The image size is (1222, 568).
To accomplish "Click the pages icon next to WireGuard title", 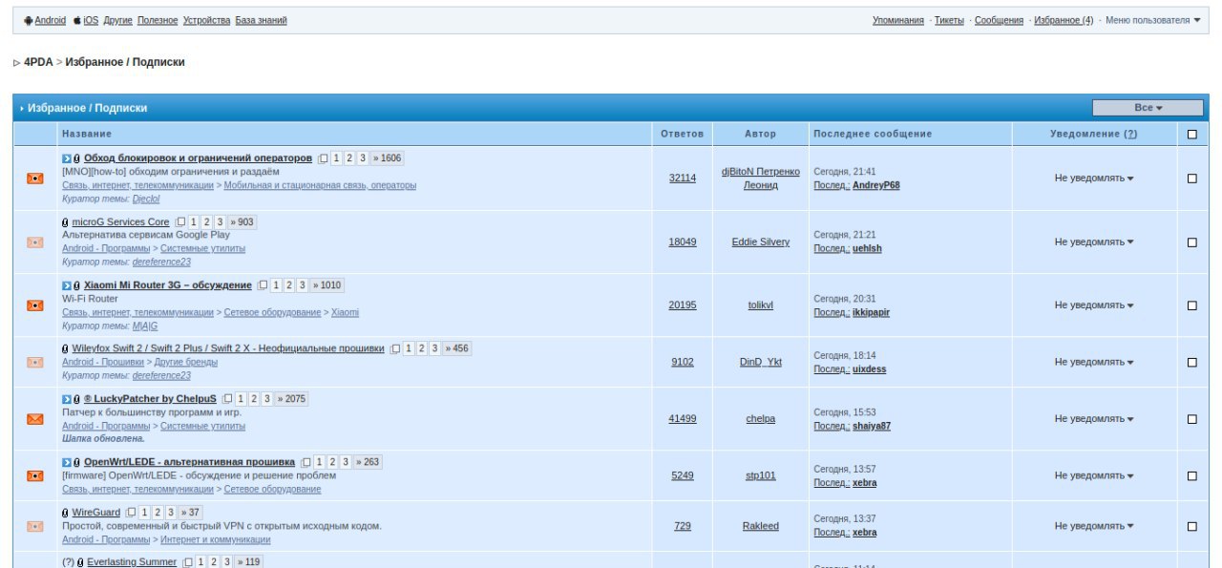I will pyautogui.click(x=132, y=513).
